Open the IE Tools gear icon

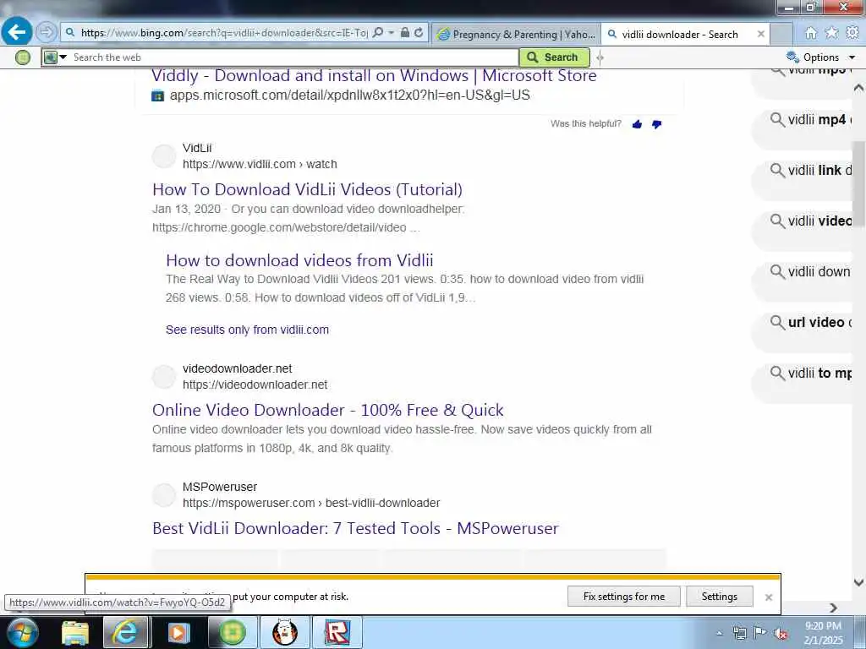pyautogui.click(x=852, y=33)
